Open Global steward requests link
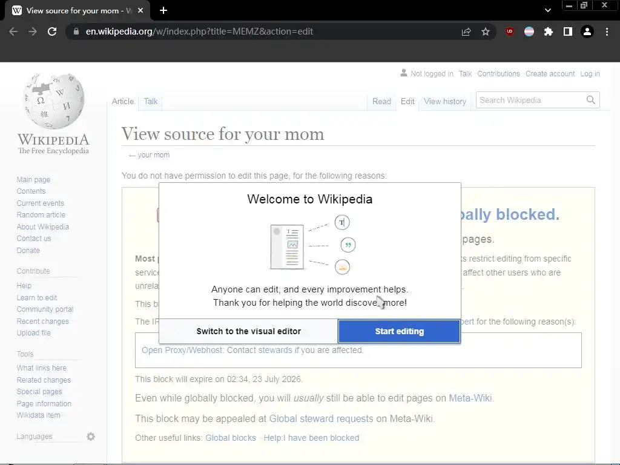The image size is (620, 465). [x=321, y=419]
